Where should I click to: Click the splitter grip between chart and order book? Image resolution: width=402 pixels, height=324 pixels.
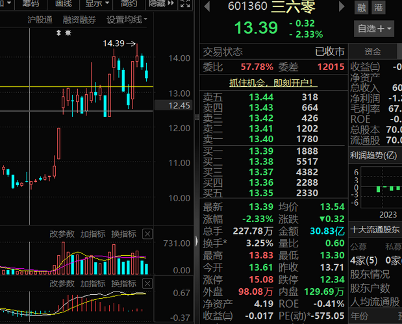click(197, 117)
